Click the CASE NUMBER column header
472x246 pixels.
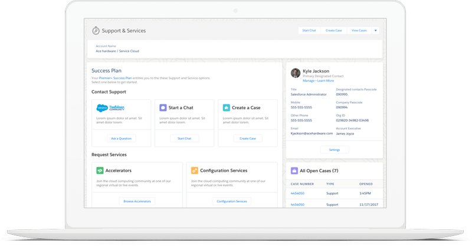pyautogui.click(x=302, y=184)
